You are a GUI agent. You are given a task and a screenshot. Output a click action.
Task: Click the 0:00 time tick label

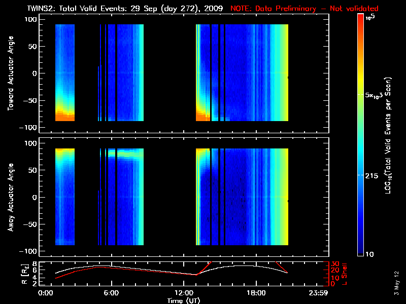[x=46, y=293]
